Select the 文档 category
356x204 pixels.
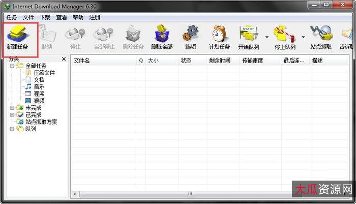[x=39, y=80]
